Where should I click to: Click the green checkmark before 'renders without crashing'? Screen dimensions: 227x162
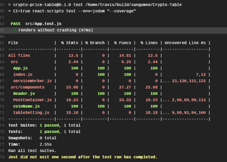click(x=14, y=30)
